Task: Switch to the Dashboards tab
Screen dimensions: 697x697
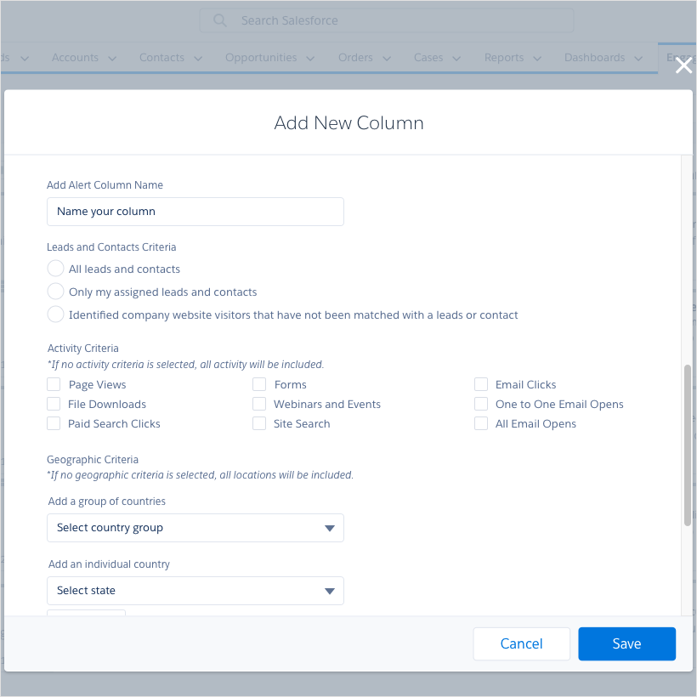Action: pyautogui.click(x=595, y=58)
